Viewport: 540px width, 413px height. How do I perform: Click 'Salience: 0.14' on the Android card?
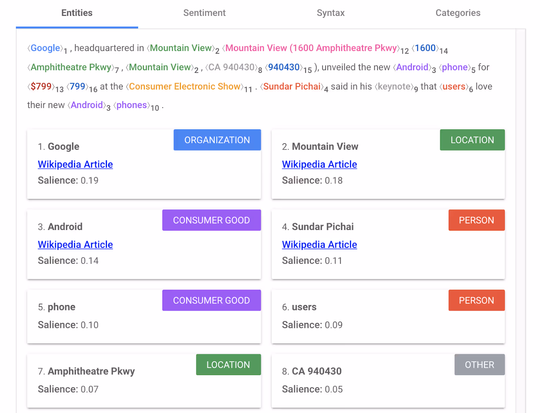point(68,261)
